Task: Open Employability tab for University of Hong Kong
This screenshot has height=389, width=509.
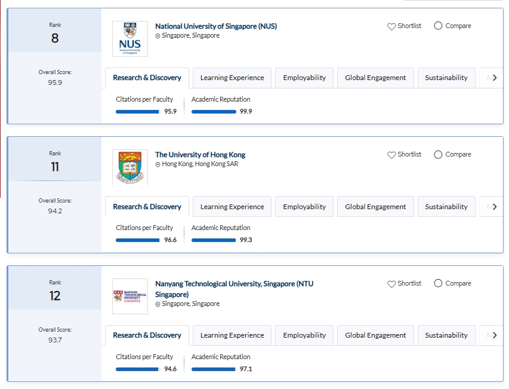Action: point(304,207)
